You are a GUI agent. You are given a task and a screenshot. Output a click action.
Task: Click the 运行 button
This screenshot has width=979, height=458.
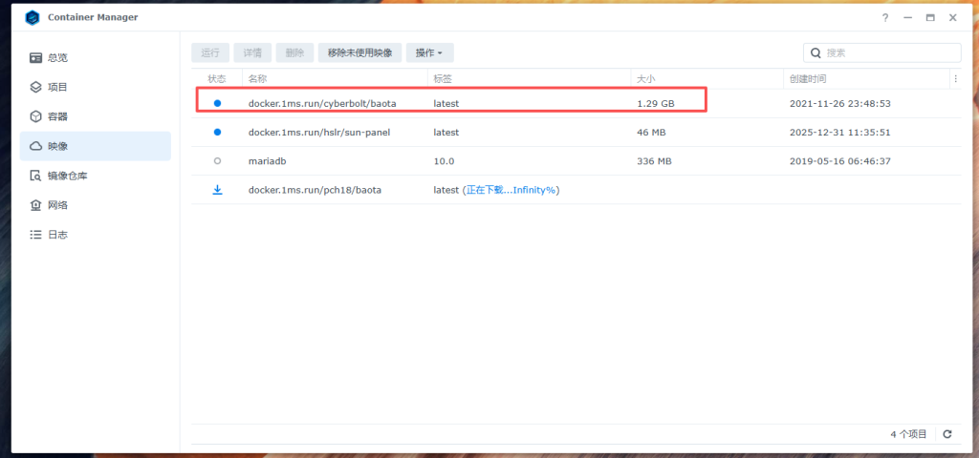pos(210,53)
